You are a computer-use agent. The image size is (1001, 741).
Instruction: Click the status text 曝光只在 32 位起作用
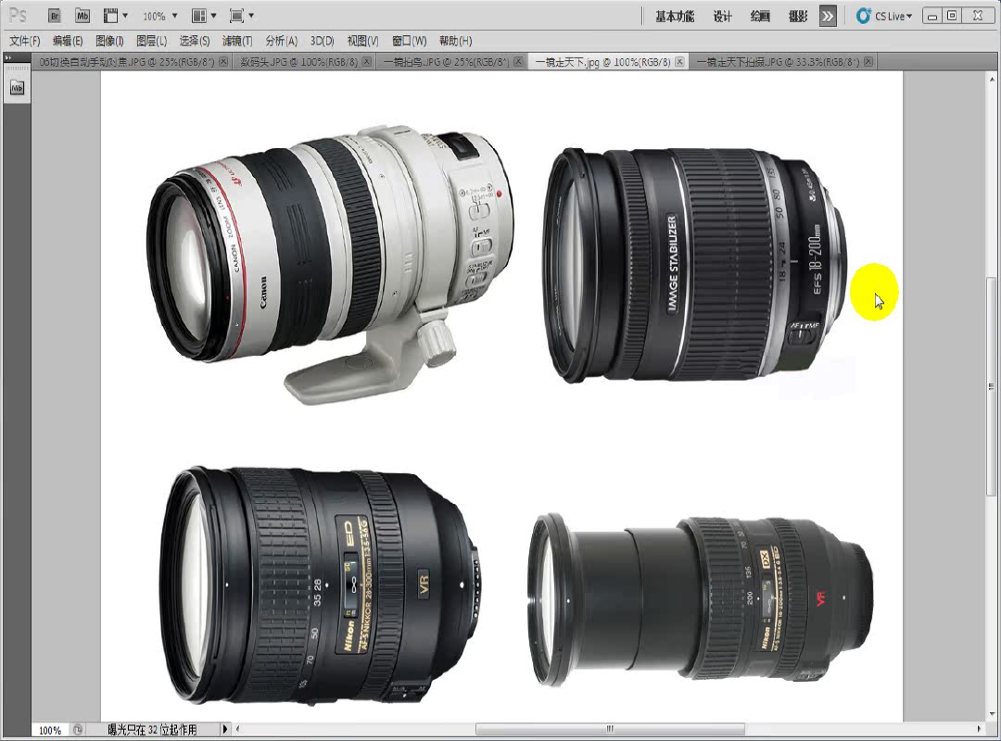(x=152, y=730)
